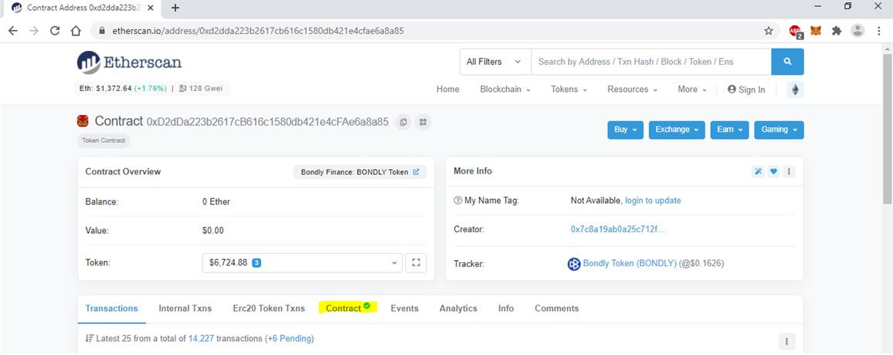Image resolution: width=893 pixels, height=355 pixels.
Task: Switch to the Transactions tab
Action: (111, 309)
